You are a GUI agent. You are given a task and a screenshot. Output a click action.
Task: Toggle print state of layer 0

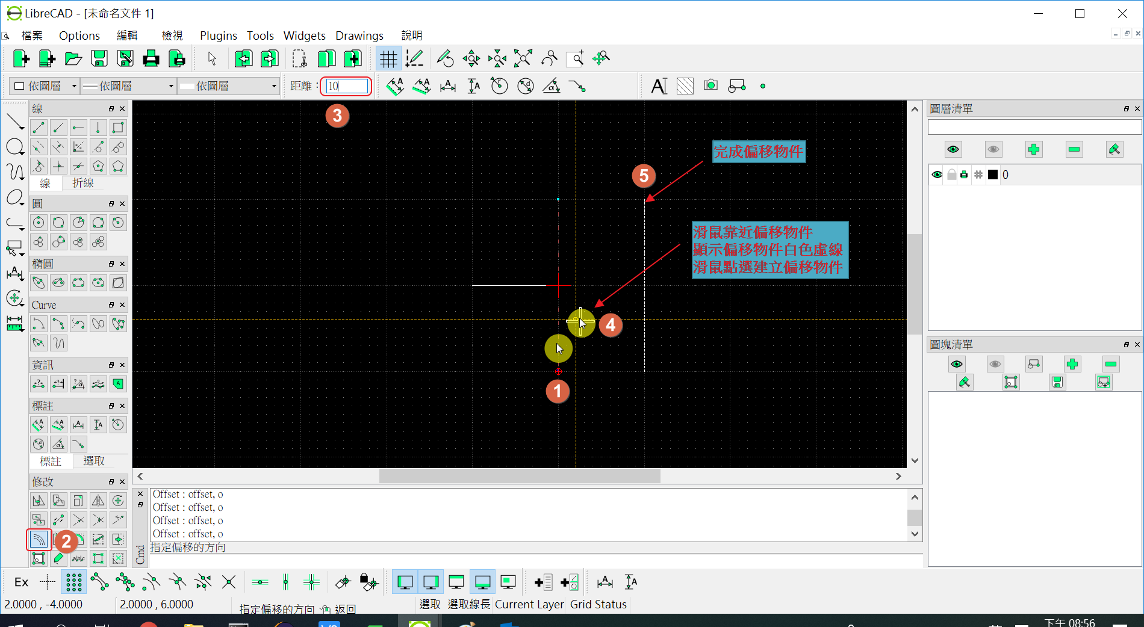pos(965,175)
